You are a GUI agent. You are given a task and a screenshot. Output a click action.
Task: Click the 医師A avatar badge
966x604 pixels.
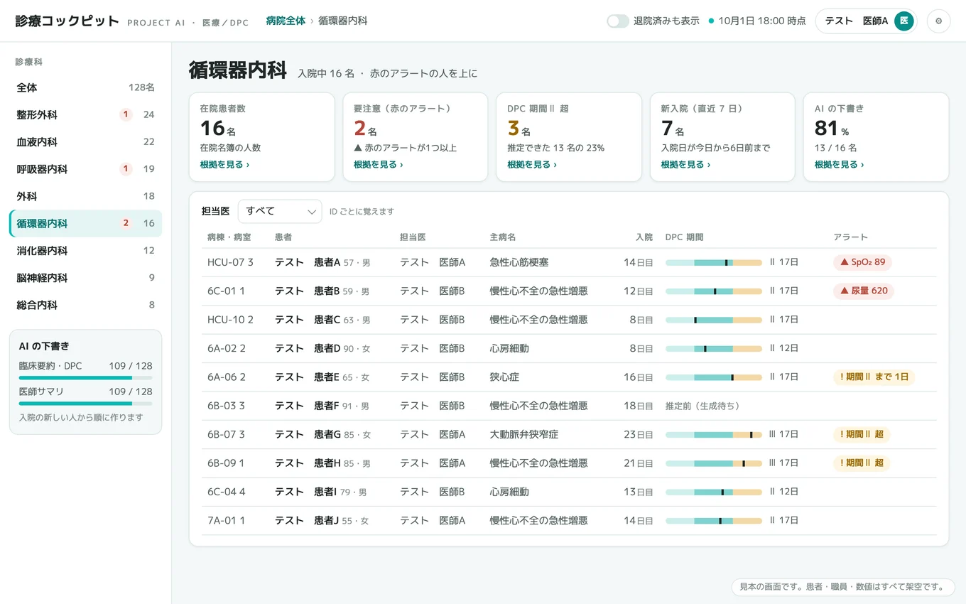coord(903,21)
